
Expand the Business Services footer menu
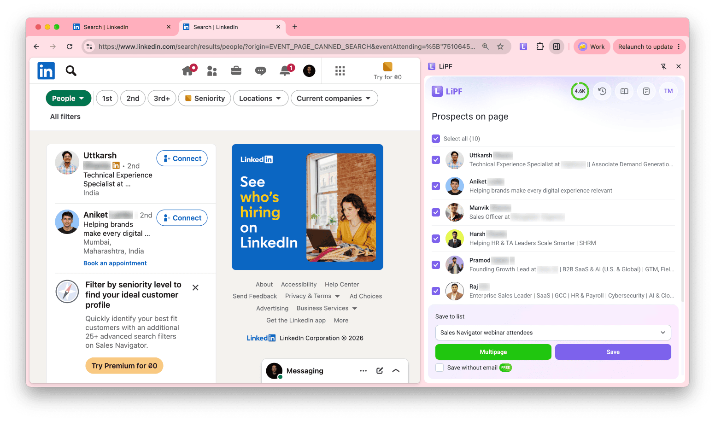tap(327, 308)
